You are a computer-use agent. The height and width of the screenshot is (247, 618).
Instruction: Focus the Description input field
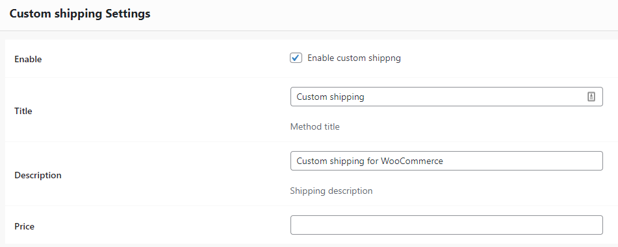coord(446,161)
